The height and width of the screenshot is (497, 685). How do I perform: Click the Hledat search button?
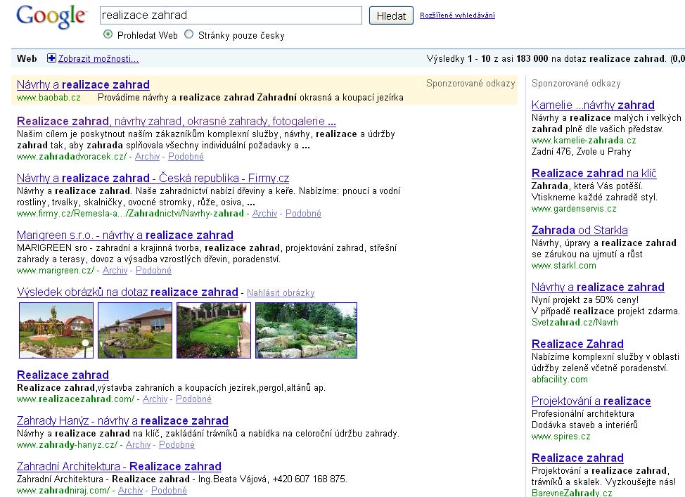[391, 15]
